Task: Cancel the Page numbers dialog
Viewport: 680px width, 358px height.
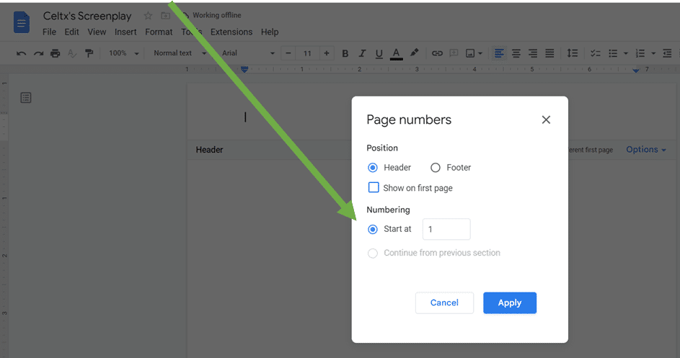Action: pyautogui.click(x=444, y=303)
